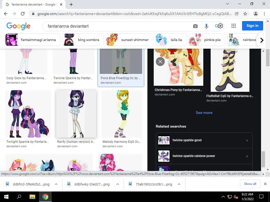Click the Google logo
Image resolution: width=270 pixels, height=202 pixels.
tap(18, 26)
